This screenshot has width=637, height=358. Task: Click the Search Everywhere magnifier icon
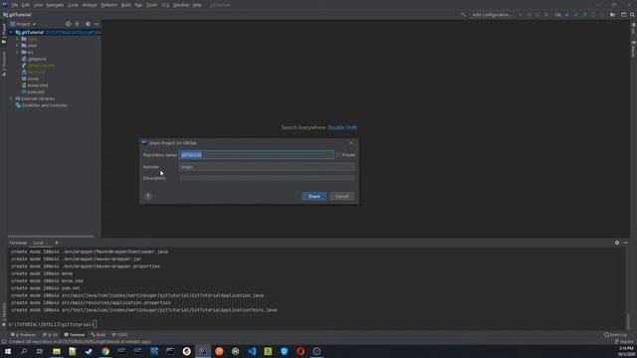(x=633, y=15)
